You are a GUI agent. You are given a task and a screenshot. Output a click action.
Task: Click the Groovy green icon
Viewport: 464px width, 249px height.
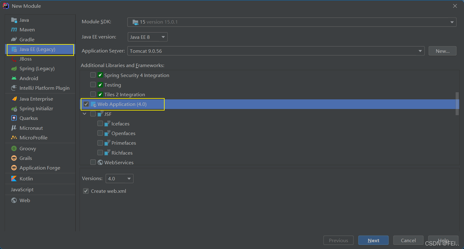(x=14, y=149)
